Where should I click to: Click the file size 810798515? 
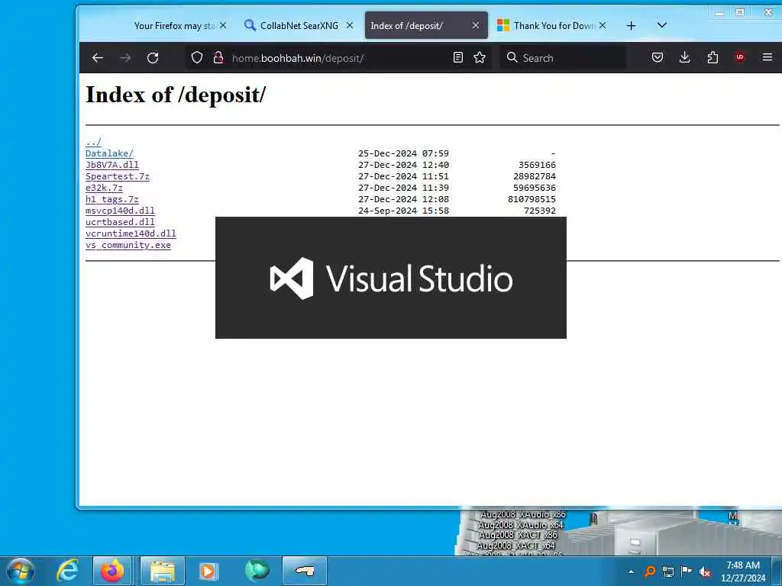[x=532, y=199]
